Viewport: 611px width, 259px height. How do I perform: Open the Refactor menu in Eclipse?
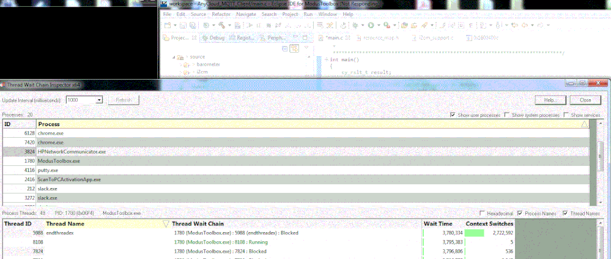pos(221,14)
